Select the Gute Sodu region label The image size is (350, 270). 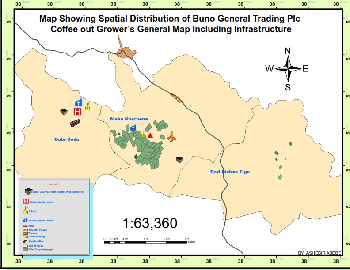tap(66, 139)
